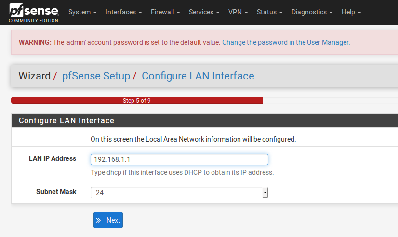Open the Services menu
The image size is (398, 237).
204,12
